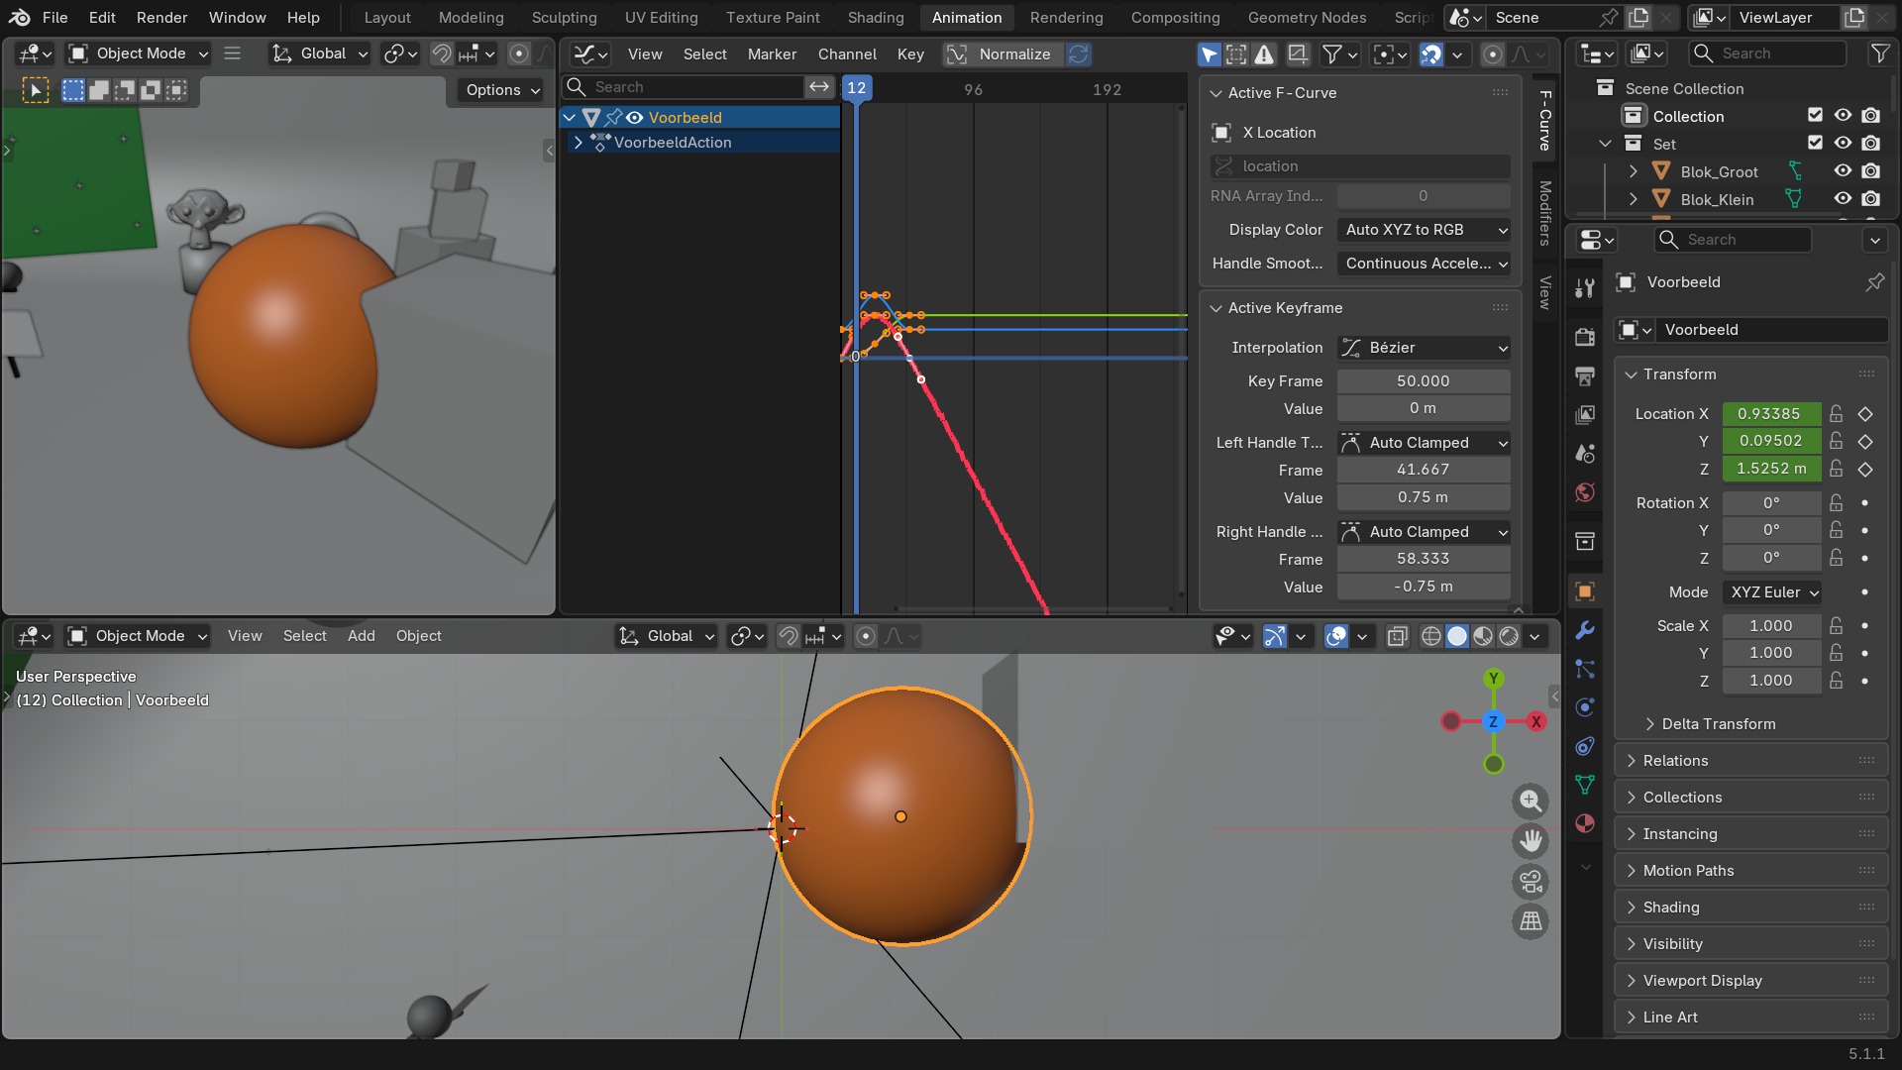Select the pan hand viewport icon

pos(1531,840)
